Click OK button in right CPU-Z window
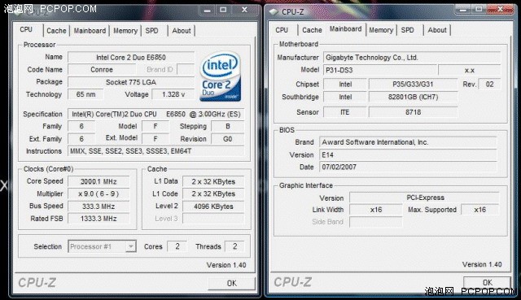 487,282
